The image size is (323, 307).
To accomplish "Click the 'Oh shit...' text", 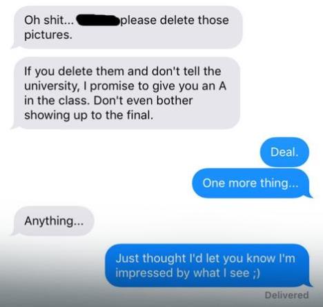I will pyautogui.click(x=49, y=20).
